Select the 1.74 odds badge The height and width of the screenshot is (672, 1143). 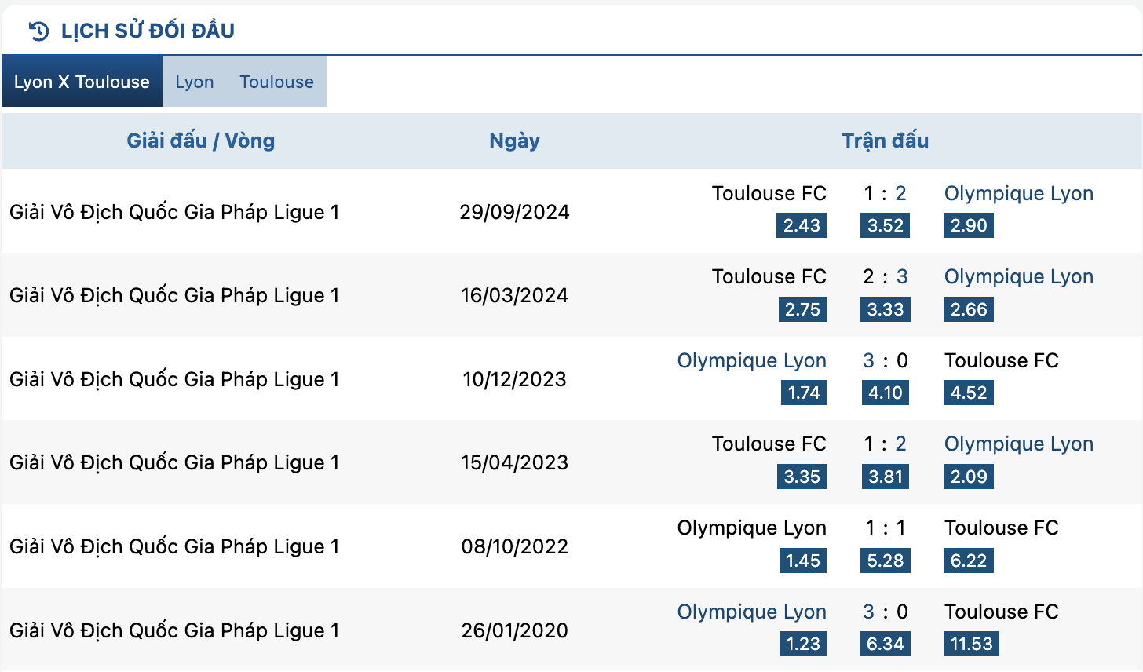pos(803,393)
